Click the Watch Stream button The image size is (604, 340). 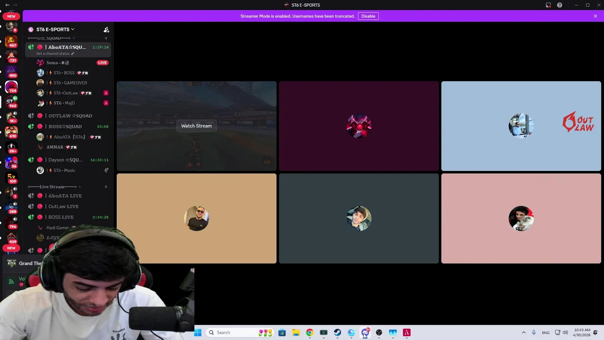pyautogui.click(x=196, y=126)
